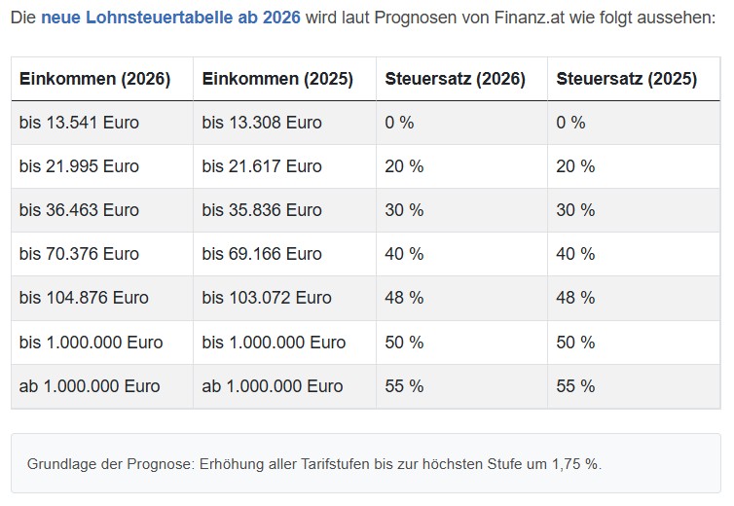This screenshot has width=734, height=506.
Task: Click the 'bis 103.072 Euro' cell
Action: (267, 298)
